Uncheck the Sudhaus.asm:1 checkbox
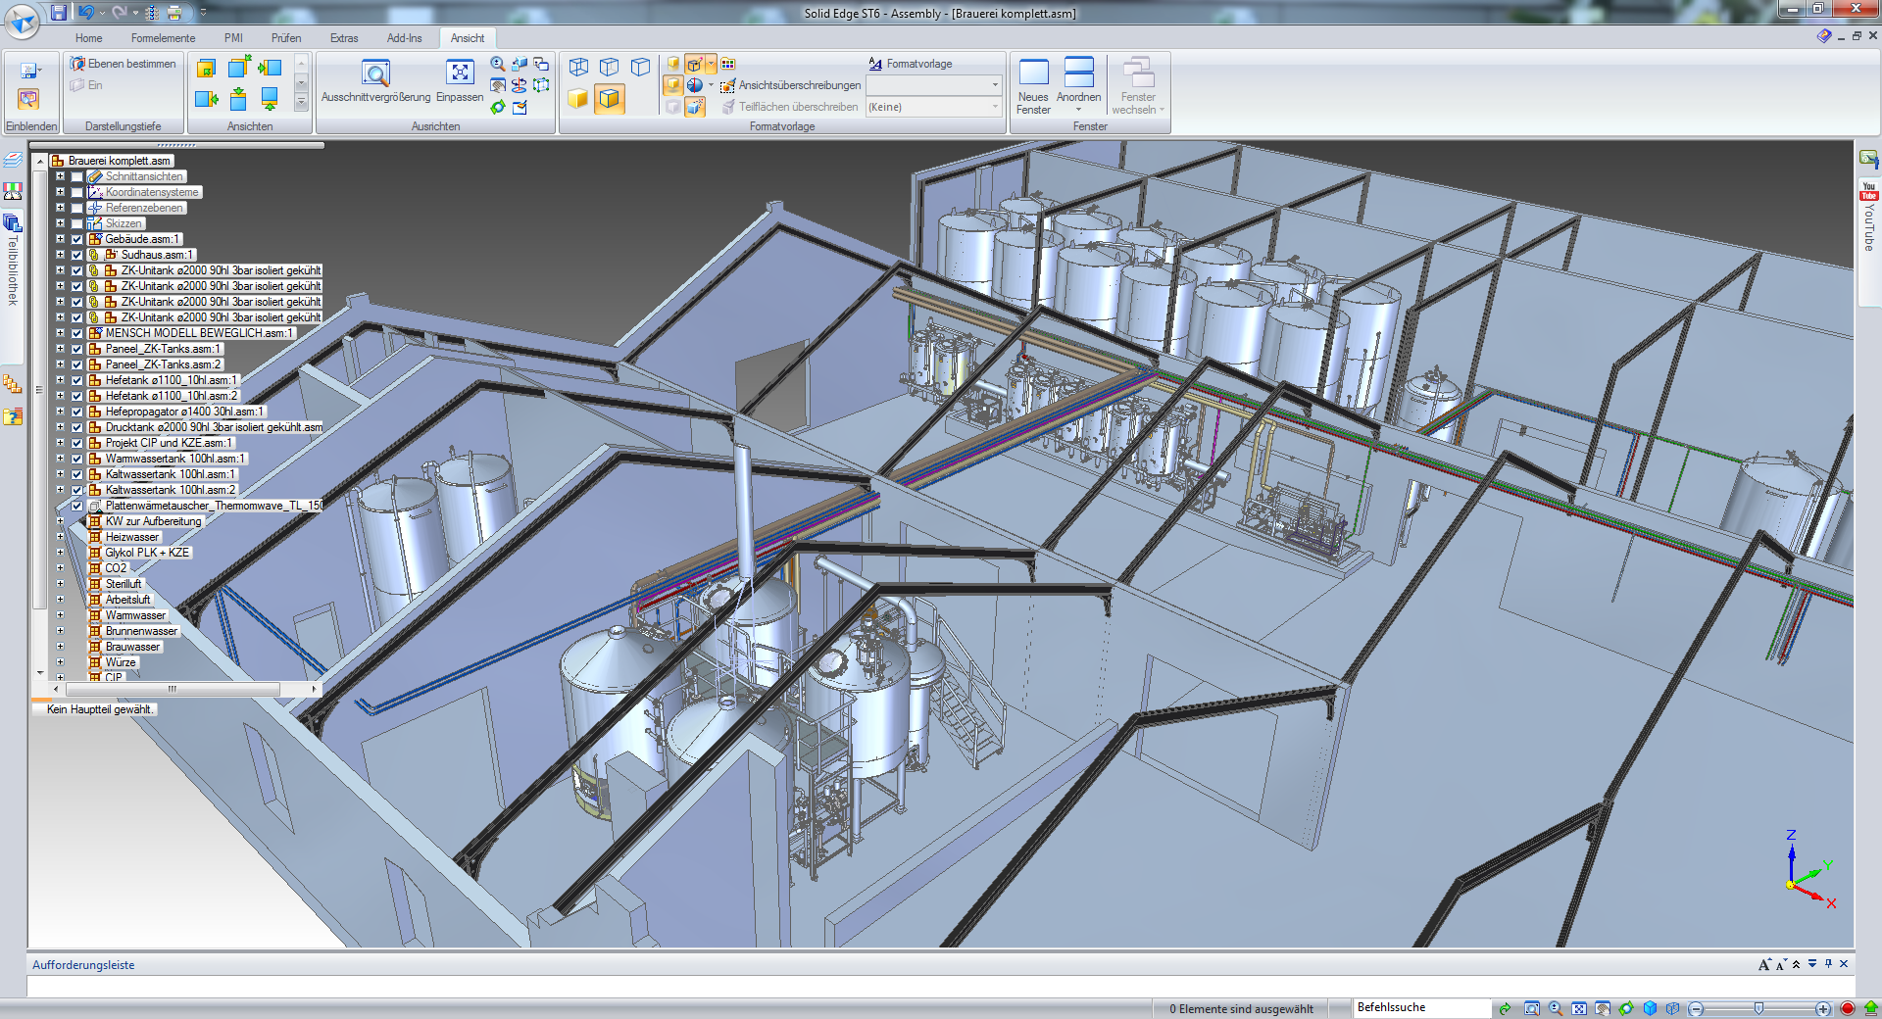The height and width of the screenshot is (1019, 1882). coord(77,255)
